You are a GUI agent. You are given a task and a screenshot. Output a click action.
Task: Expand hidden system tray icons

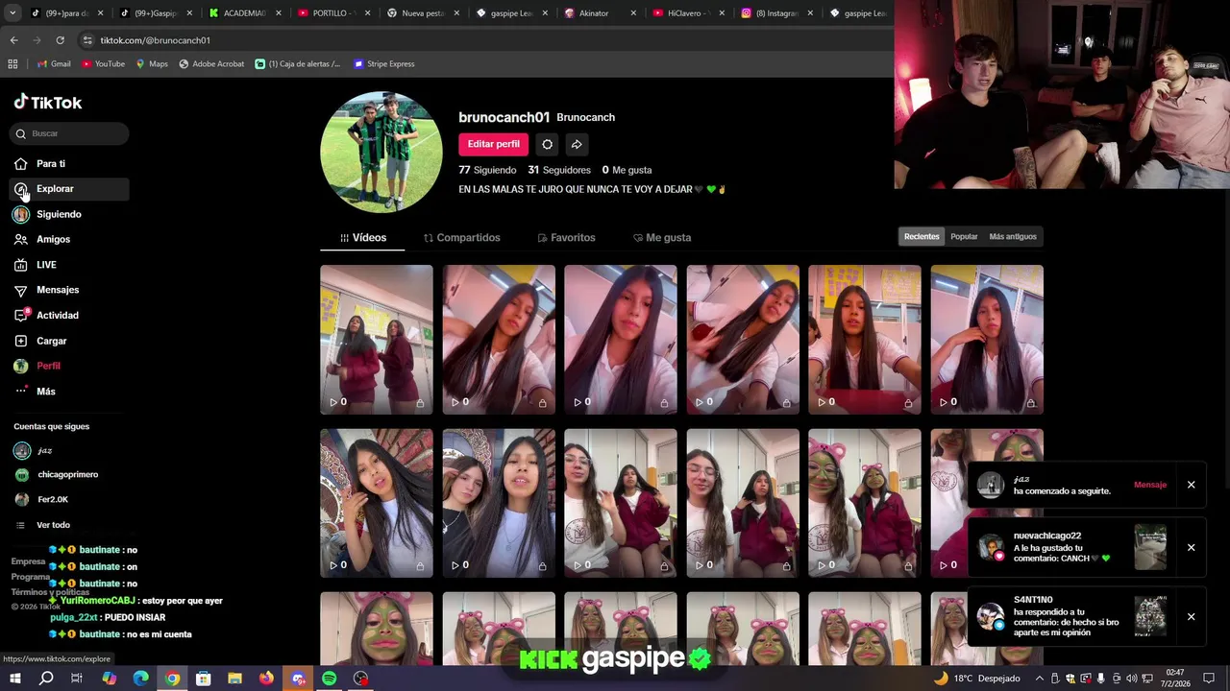(1039, 679)
